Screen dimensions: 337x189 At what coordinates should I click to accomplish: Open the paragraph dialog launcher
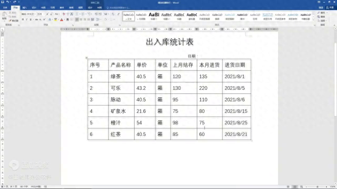(120, 25)
